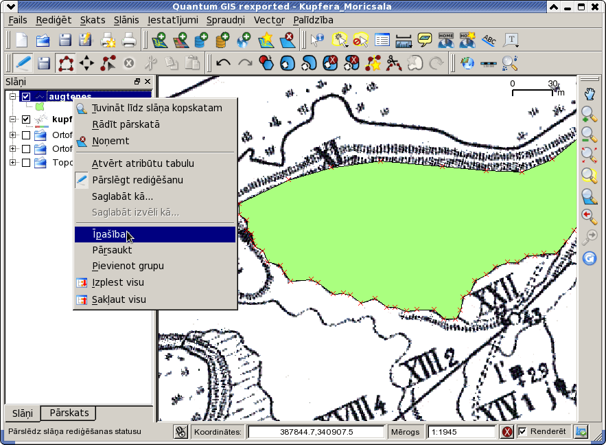
Task: Stop map rendering red X button
Action: click(x=507, y=431)
